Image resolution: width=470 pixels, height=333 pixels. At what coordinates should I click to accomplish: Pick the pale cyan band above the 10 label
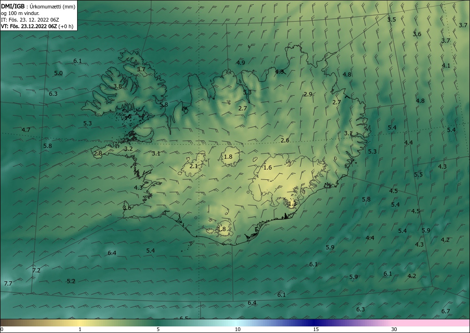point(237,323)
